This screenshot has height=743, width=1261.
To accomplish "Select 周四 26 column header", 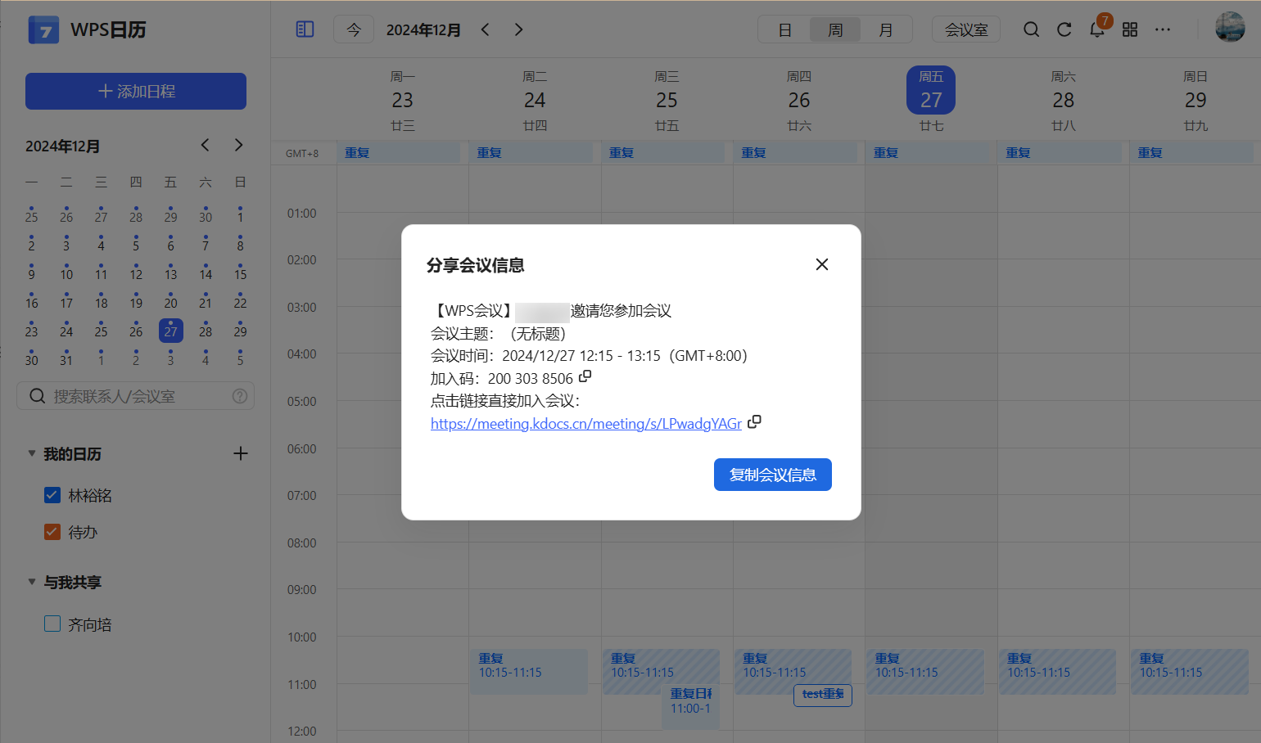I will (x=799, y=100).
